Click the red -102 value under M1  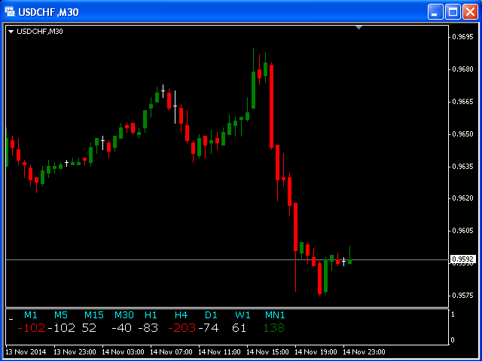tap(32, 328)
